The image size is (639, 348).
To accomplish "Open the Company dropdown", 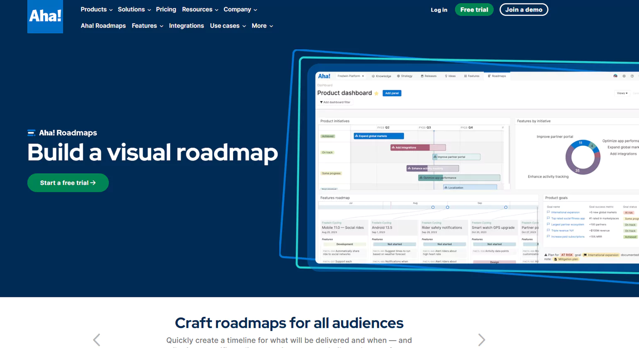I will point(240,10).
